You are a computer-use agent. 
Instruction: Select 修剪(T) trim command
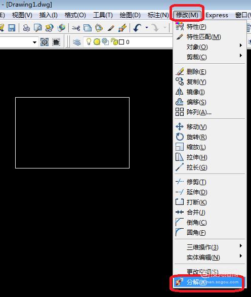210,182
